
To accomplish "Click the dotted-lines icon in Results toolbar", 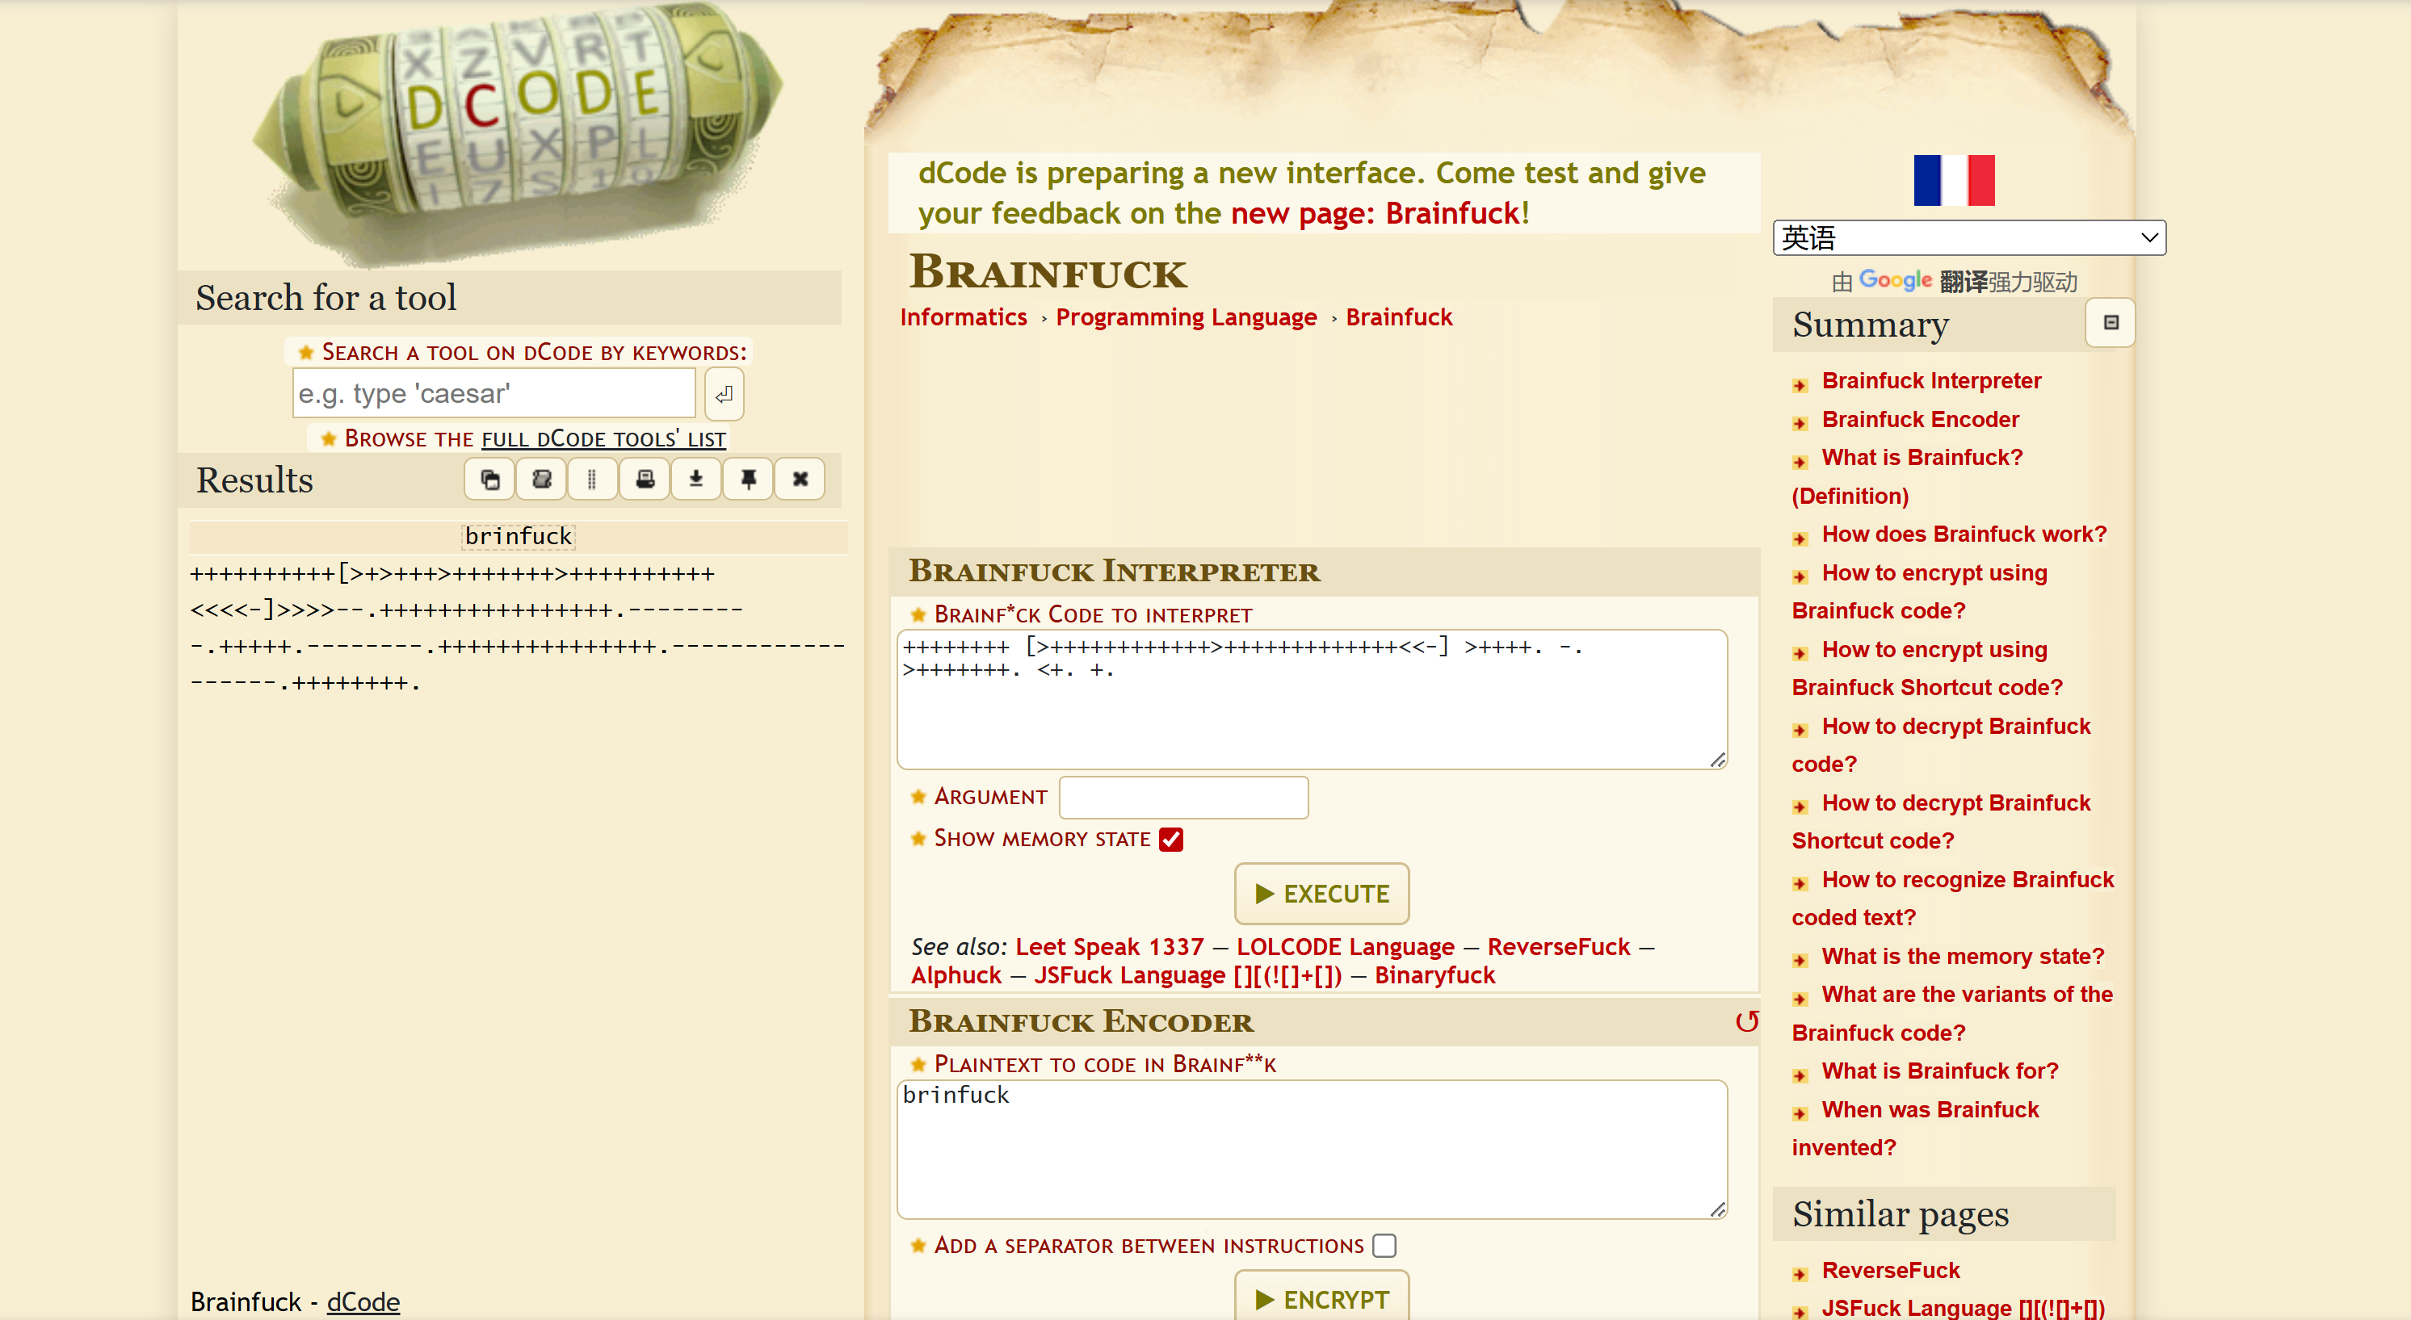I will (593, 480).
